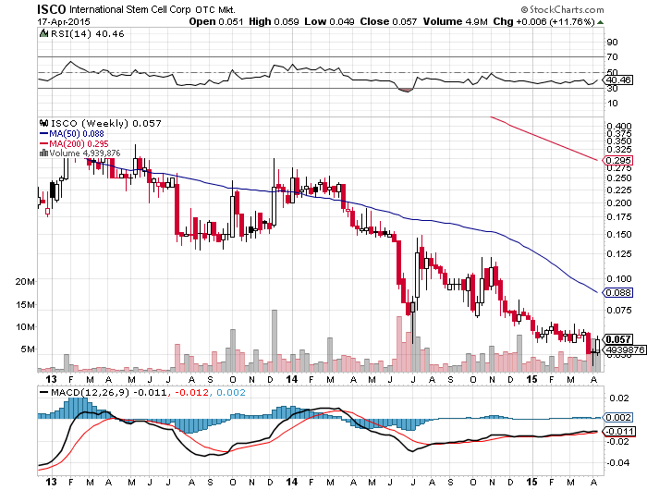This screenshot has width=647, height=490.
Task: Click the red 0.295 price tag on right axis
Action: click(618, 160)
